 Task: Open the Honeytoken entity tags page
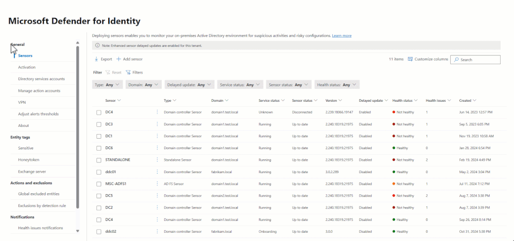coord(29,160)
